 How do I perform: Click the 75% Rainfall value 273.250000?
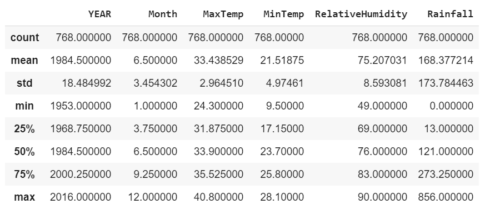446,175
